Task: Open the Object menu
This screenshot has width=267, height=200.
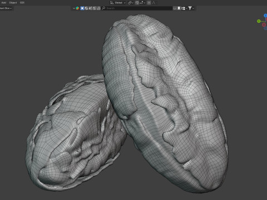Action: [x=13, y=3]
